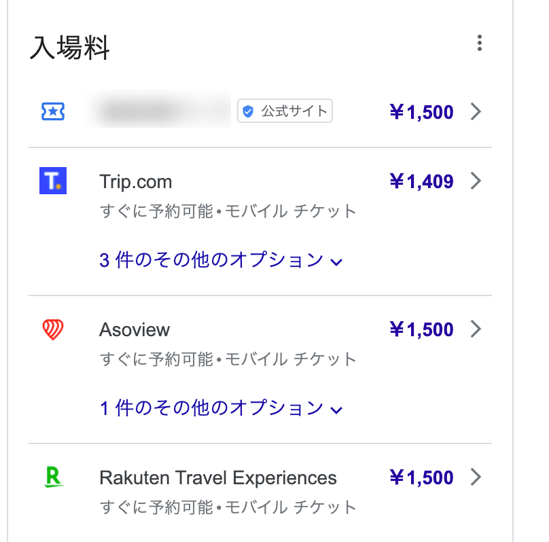
Task: Expand 1件のその他のオプション under Asoview
Action: click(221, 408)
